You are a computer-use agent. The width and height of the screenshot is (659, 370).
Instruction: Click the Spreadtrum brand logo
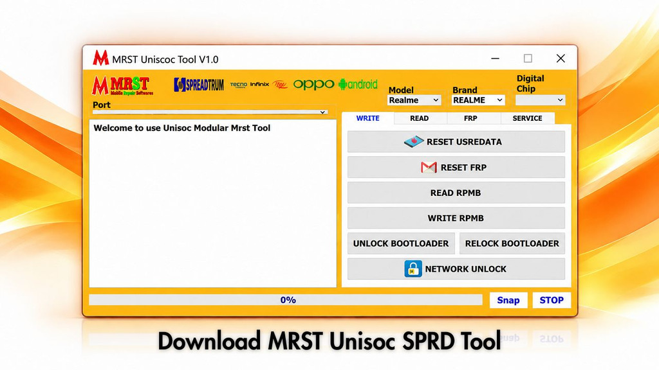pyautogui.click(x=199, y=85)
